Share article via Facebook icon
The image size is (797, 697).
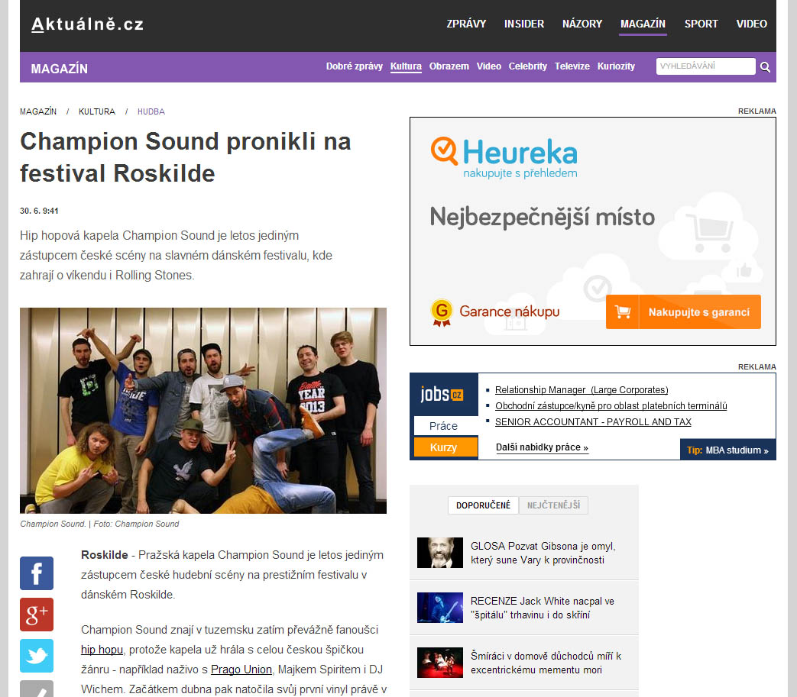[x=37, y=573]
